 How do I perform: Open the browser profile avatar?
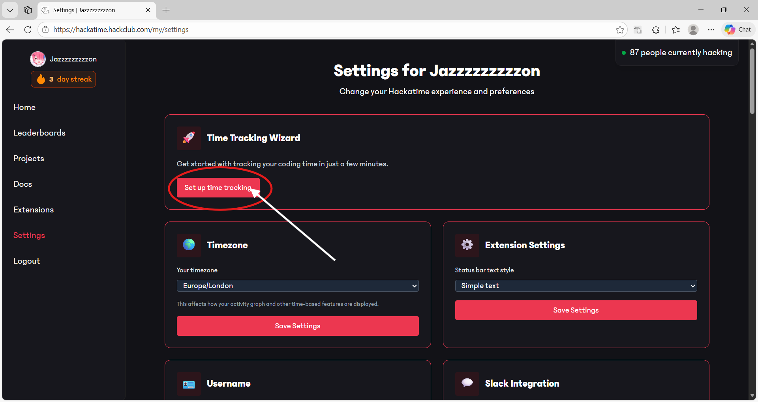(693, 30)
